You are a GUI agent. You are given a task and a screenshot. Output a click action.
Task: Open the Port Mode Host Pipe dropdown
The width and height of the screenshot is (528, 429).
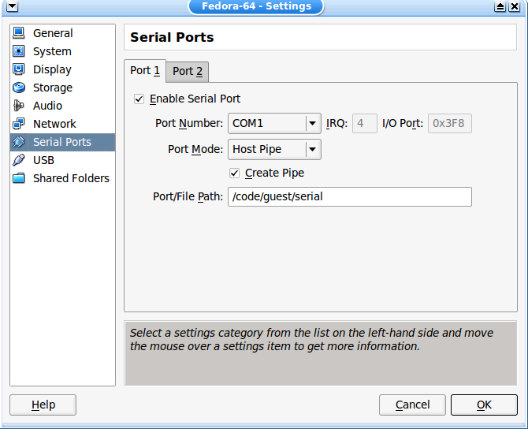click(312, 149)
